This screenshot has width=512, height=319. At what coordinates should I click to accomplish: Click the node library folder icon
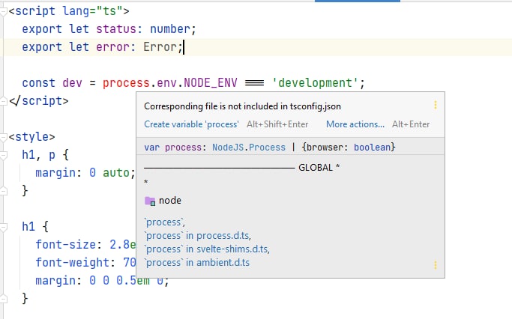[150, 201]
